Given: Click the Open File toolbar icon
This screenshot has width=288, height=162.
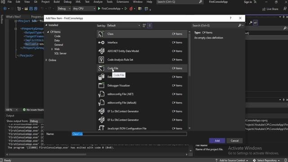Looking at the screenshot, I should coord(26,9).
